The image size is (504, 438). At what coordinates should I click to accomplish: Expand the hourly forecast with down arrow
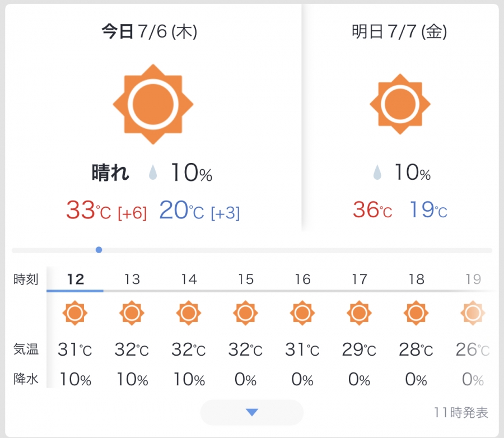pos(251,412)
